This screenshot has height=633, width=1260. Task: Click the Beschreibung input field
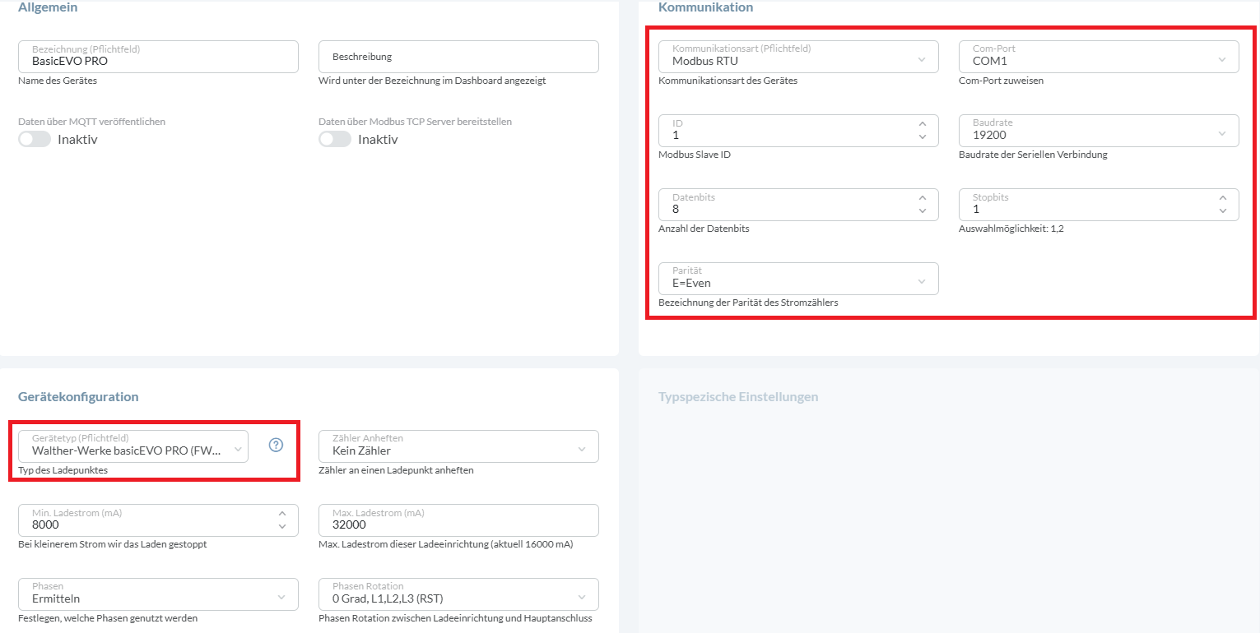coord(458,57)
